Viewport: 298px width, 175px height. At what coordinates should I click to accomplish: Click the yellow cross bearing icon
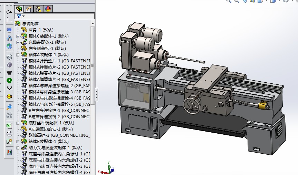pos(9,96)
